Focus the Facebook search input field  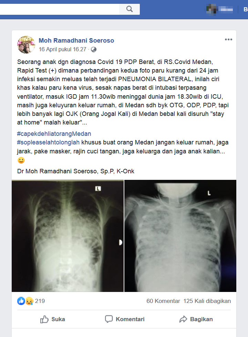(x=60, y=9)
